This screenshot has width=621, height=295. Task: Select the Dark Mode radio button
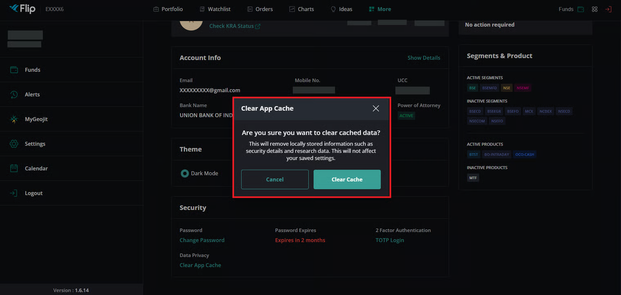[x=185, y=173]
